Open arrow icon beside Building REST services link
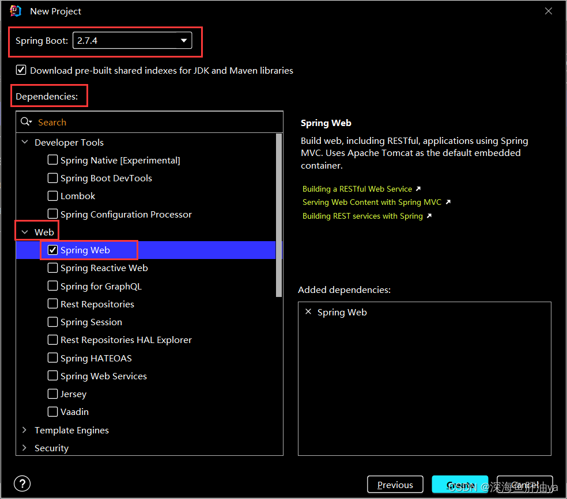 click(x=429, y=216)
